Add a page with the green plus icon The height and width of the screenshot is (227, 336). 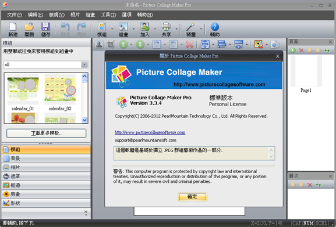293,51
